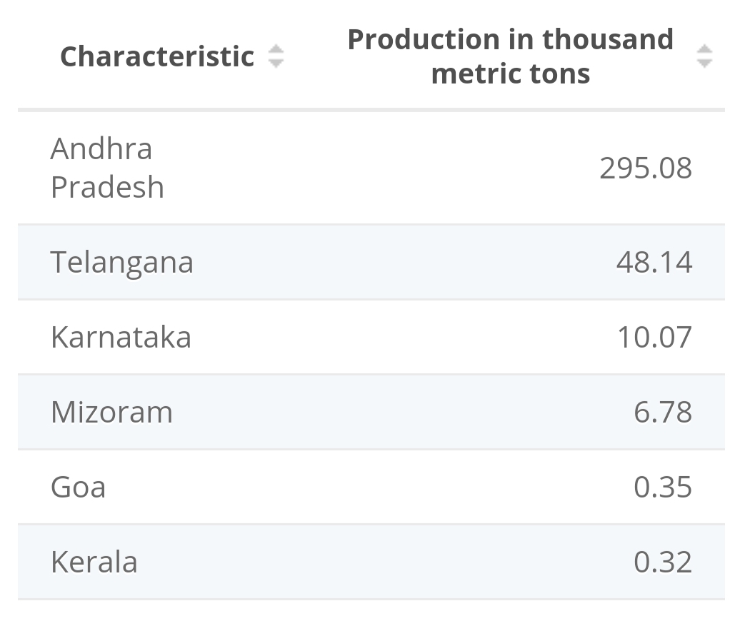Click the 295.08 production value

(x=646, y=168)
